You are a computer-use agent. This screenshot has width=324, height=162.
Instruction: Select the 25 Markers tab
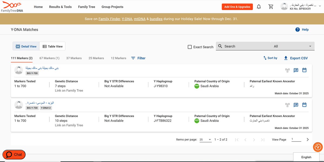pyautogui.click(x=96, y=58)
